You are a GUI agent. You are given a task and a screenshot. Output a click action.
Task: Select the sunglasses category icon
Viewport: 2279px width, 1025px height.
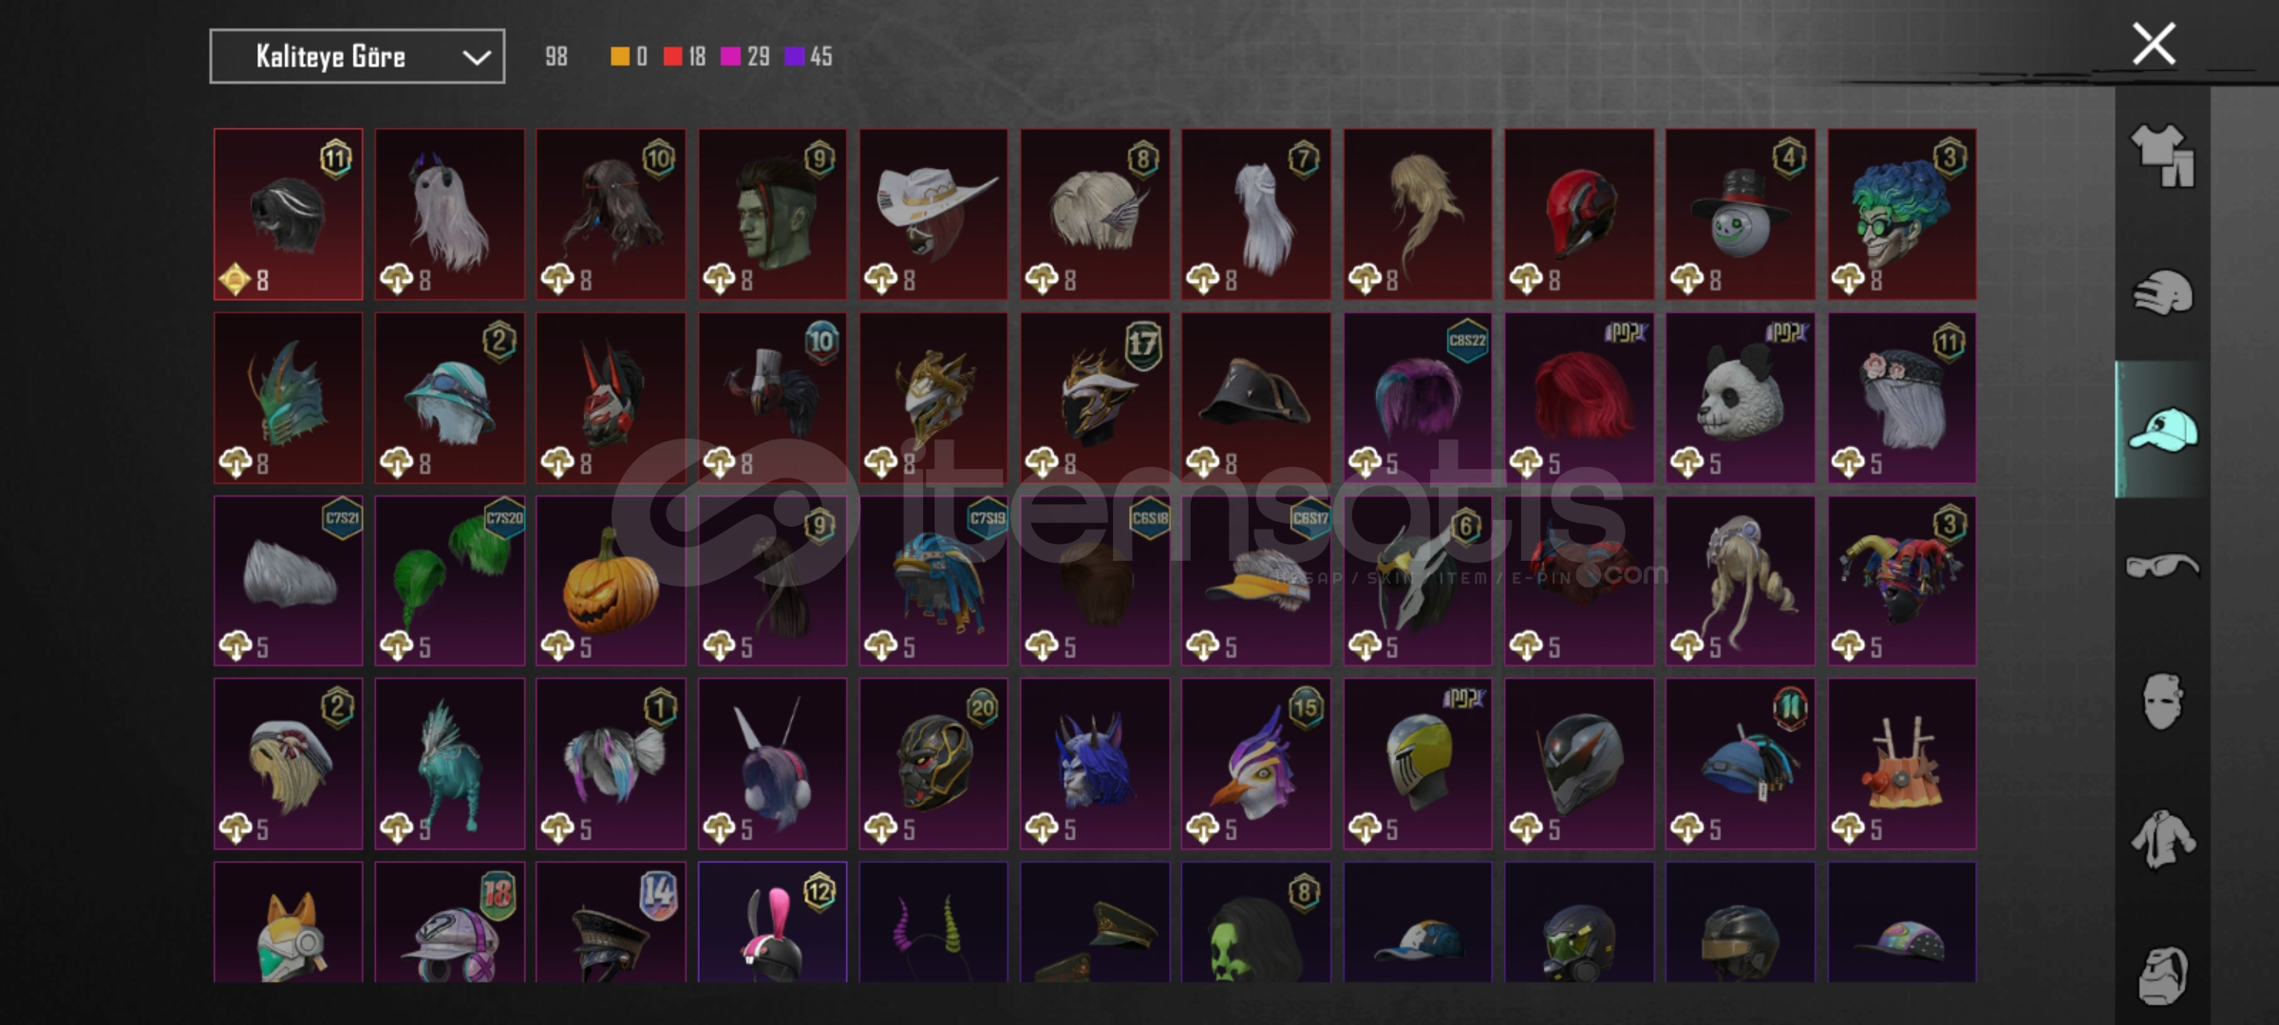(2162, 567)
